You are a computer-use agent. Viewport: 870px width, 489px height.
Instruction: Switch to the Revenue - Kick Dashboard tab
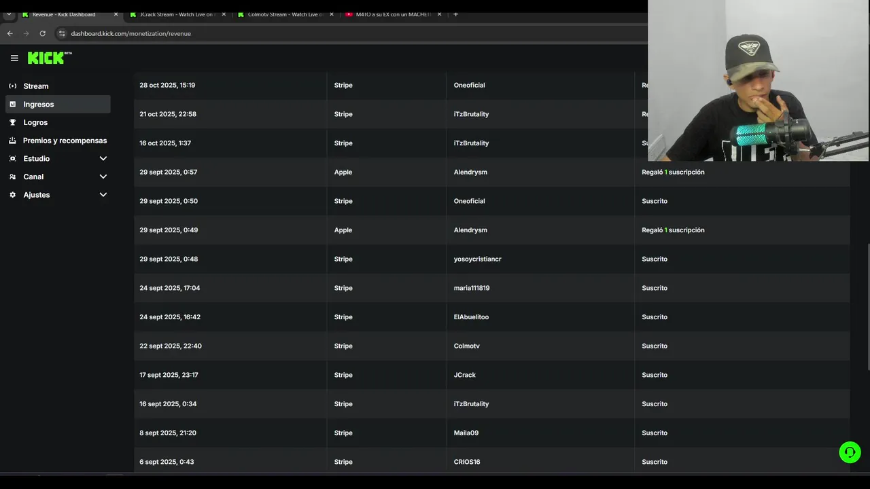pyautogui.click(x=69, y=14)
